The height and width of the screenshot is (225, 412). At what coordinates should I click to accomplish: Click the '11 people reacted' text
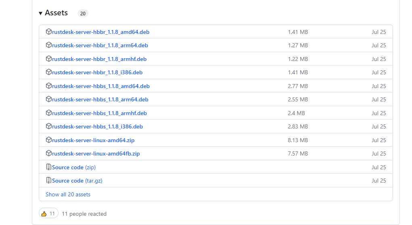click(84, 214)
